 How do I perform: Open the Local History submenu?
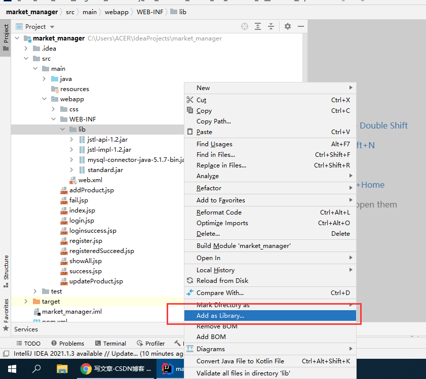[270, 270]
